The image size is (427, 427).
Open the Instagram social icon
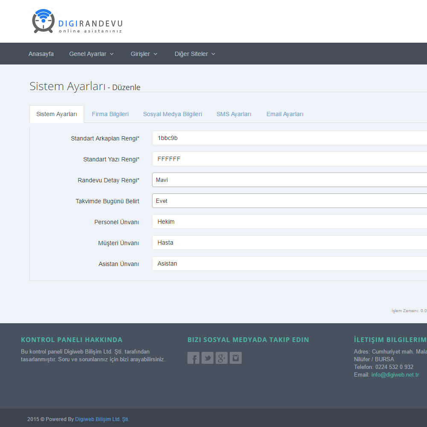pos(236,358)
